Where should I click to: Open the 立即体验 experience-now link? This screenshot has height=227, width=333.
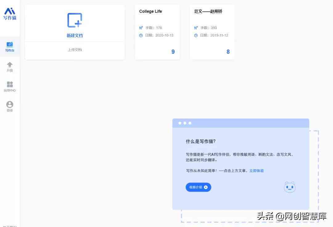[257, 171]
